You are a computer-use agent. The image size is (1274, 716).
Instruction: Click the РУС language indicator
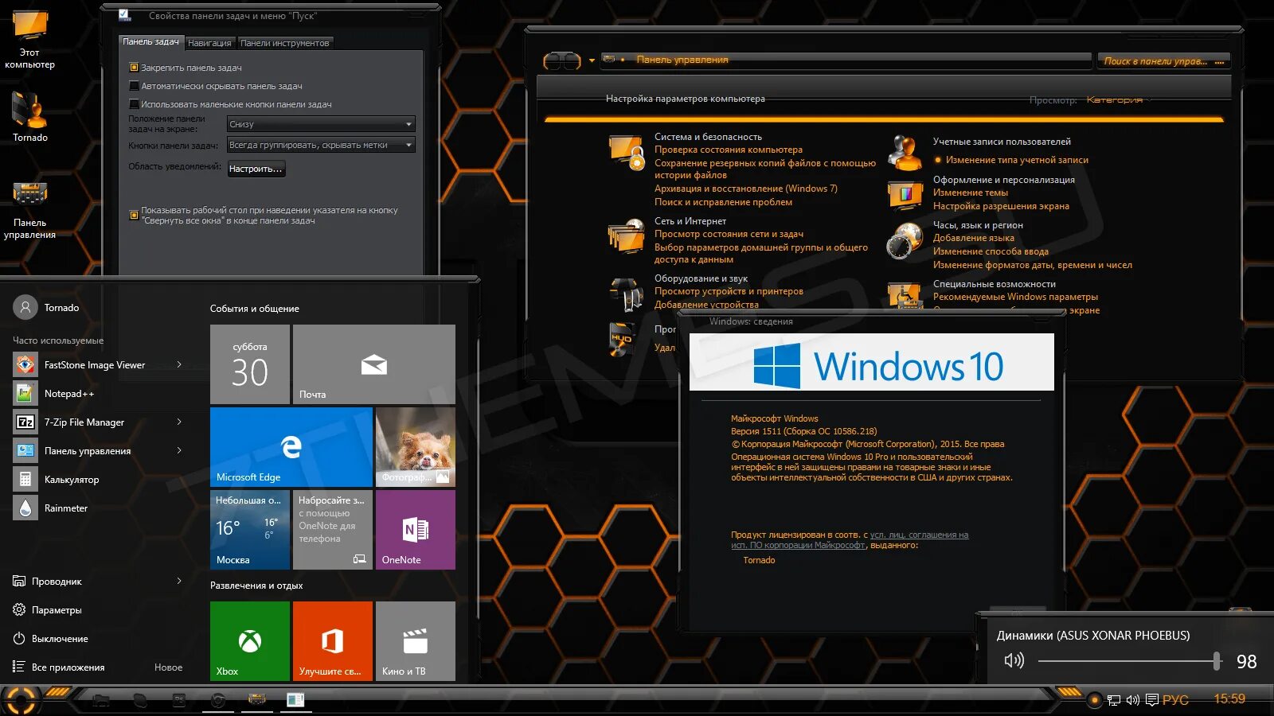[x=1175, y=700]
